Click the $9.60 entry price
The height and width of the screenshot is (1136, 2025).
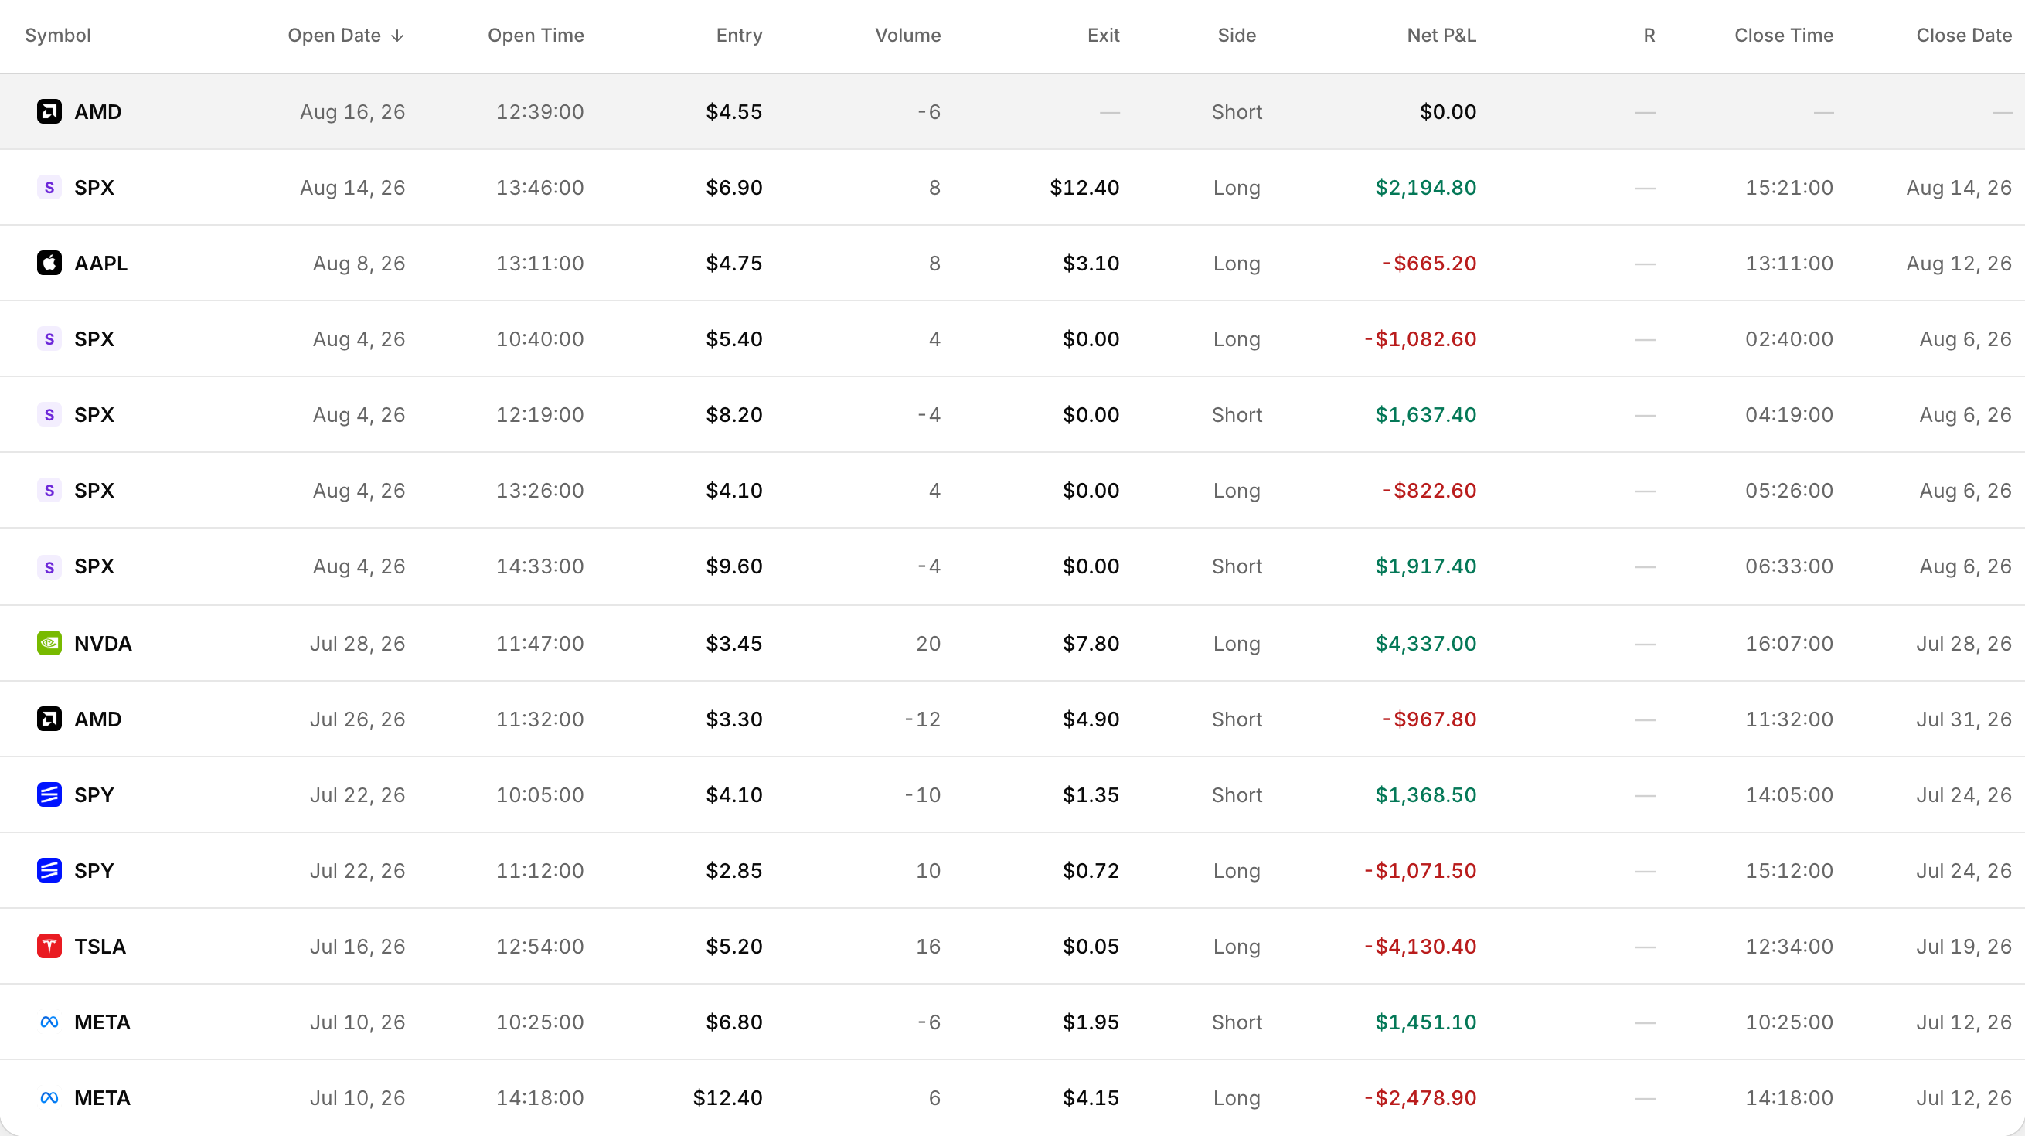(x=734, y=566)
